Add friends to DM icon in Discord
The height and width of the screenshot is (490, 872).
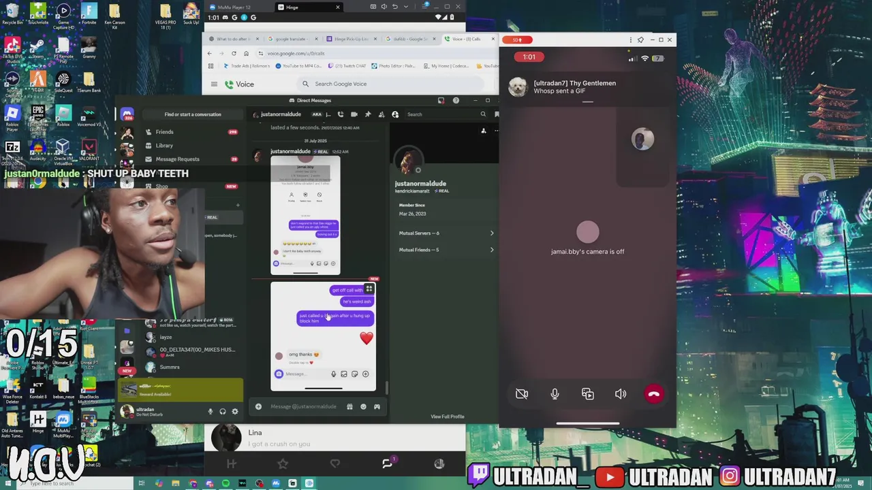pos(381,114)
